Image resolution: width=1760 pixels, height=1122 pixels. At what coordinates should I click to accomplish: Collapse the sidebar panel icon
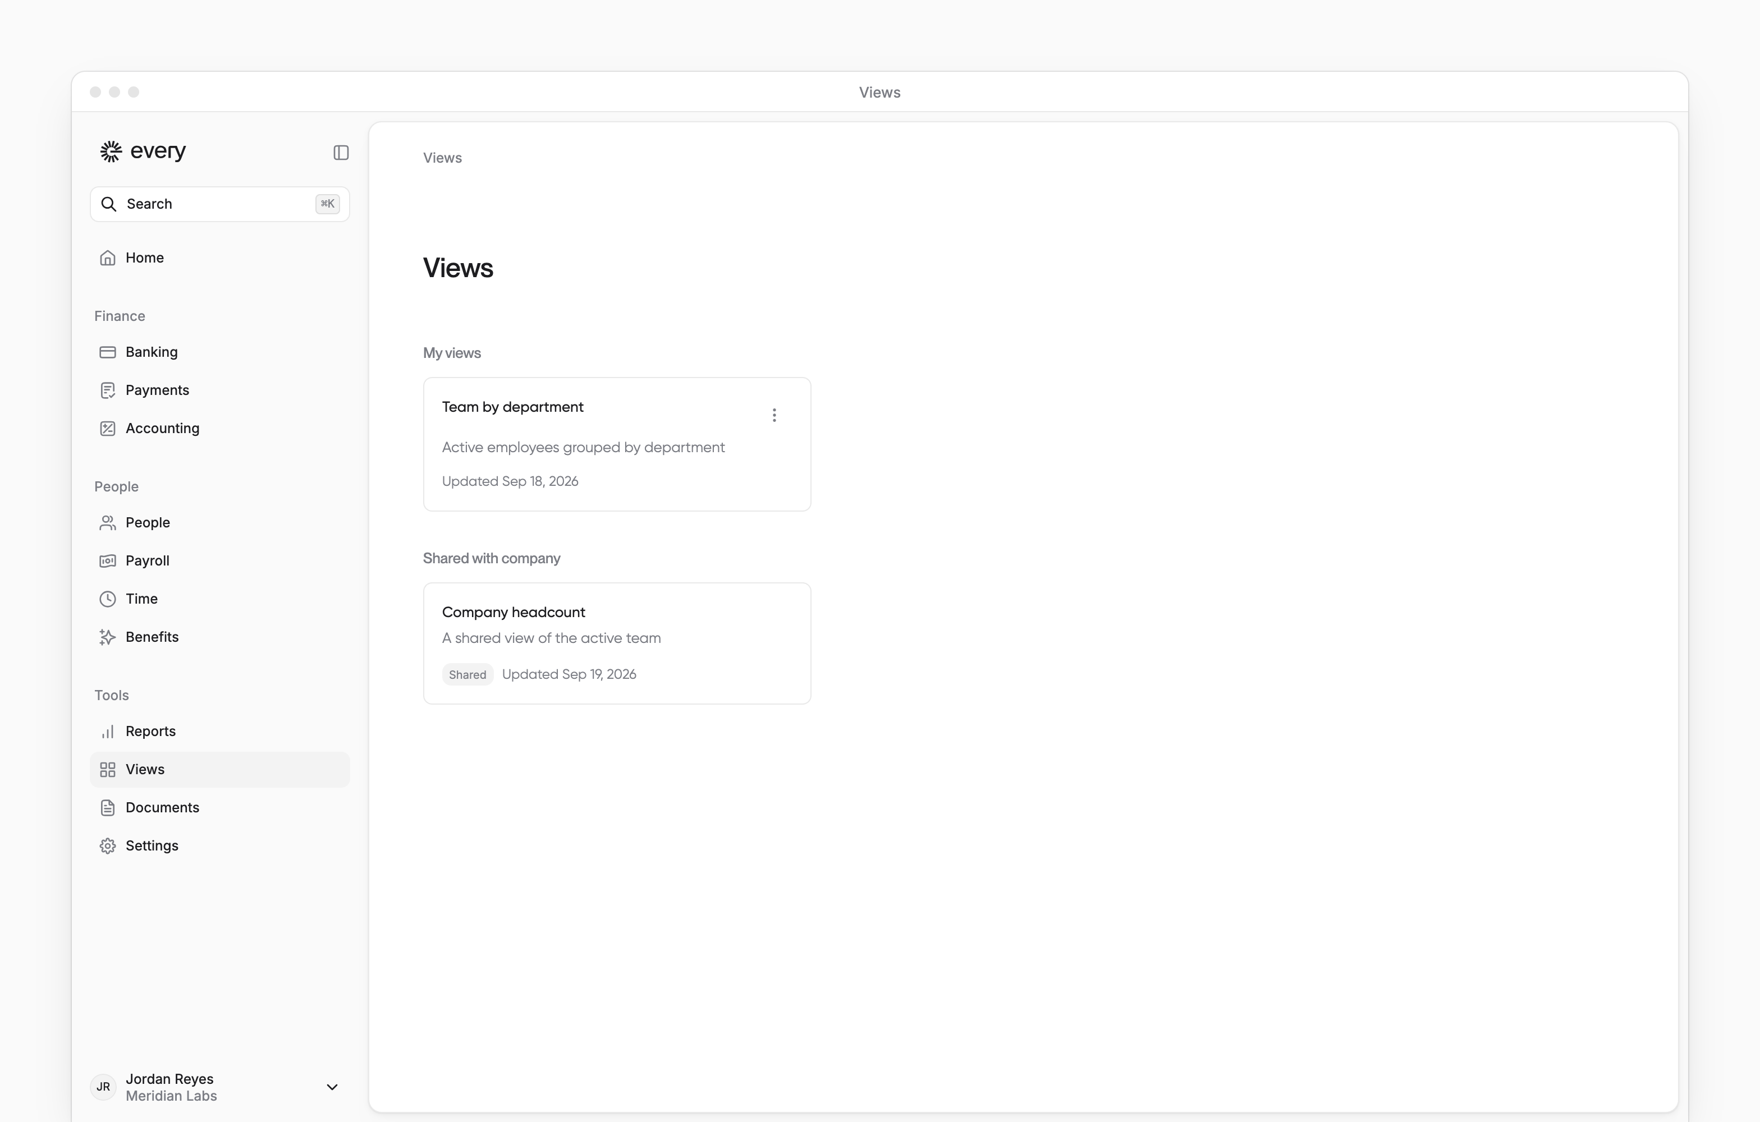[341, 152]
